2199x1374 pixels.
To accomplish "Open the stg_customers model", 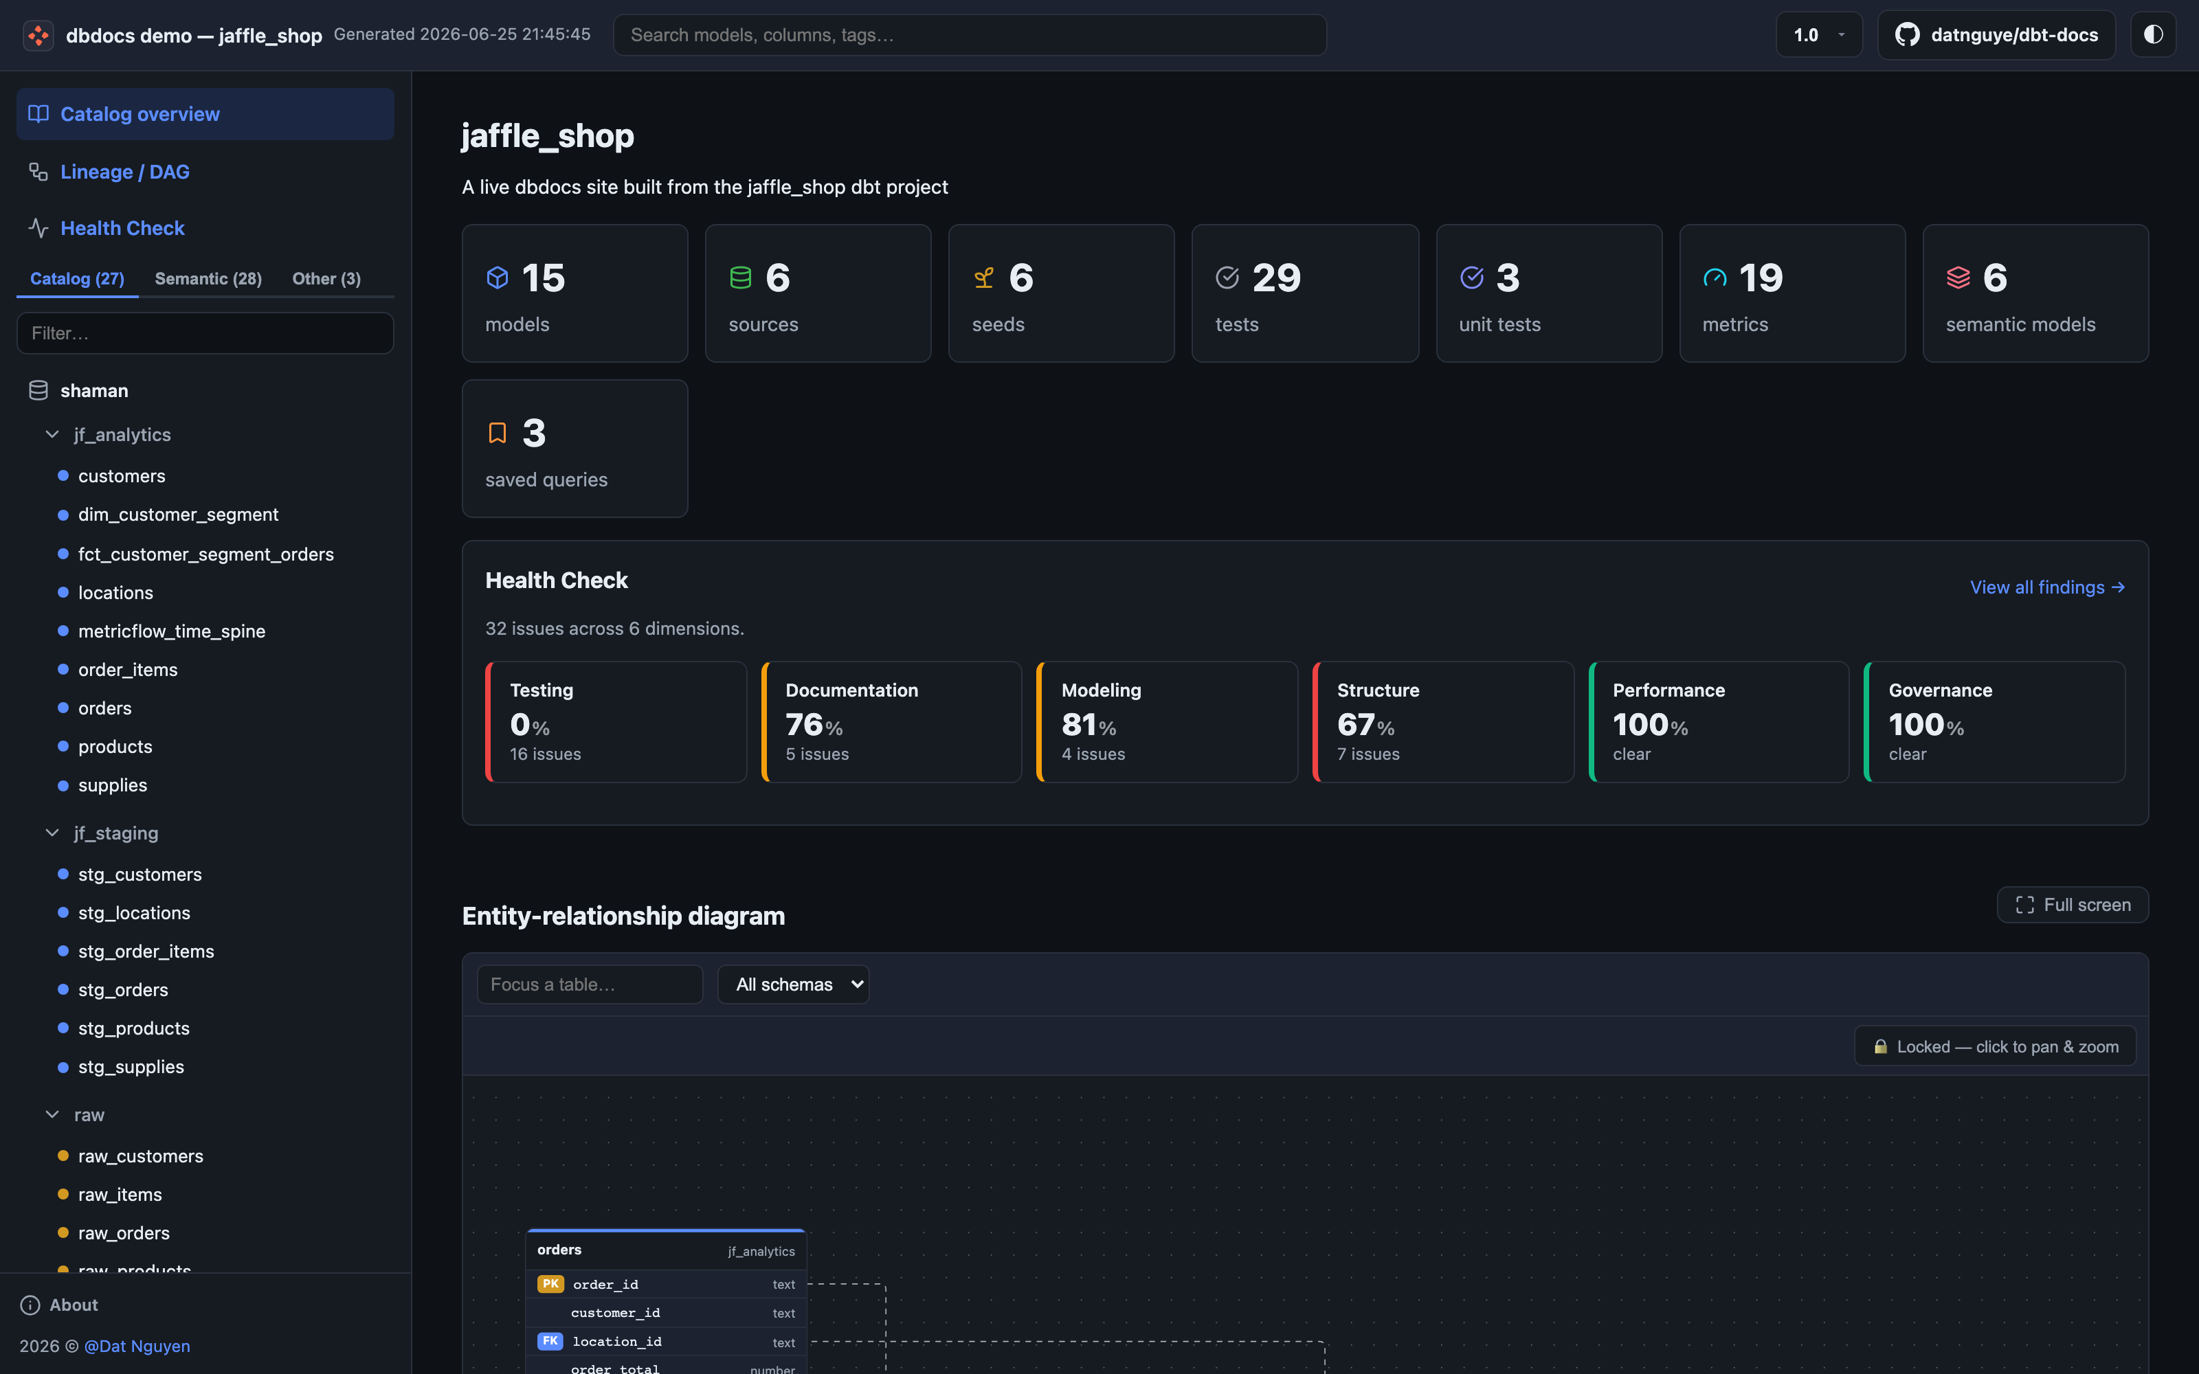I will coord(140,874).
